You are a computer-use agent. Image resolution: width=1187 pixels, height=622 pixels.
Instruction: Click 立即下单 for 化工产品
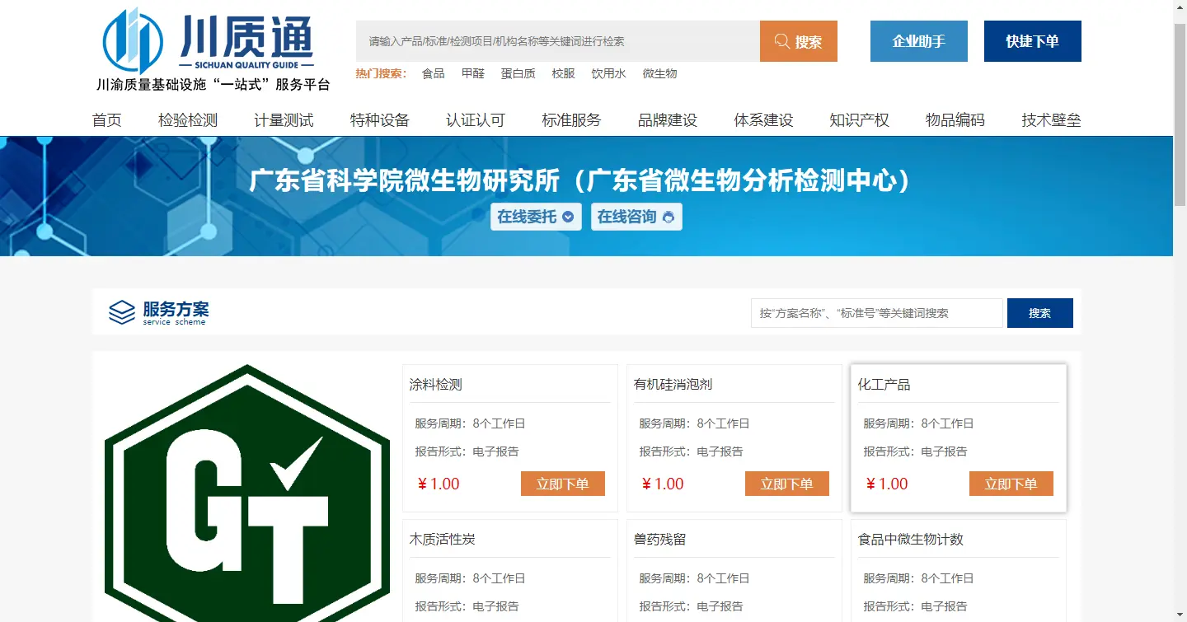coord(1011,484)
